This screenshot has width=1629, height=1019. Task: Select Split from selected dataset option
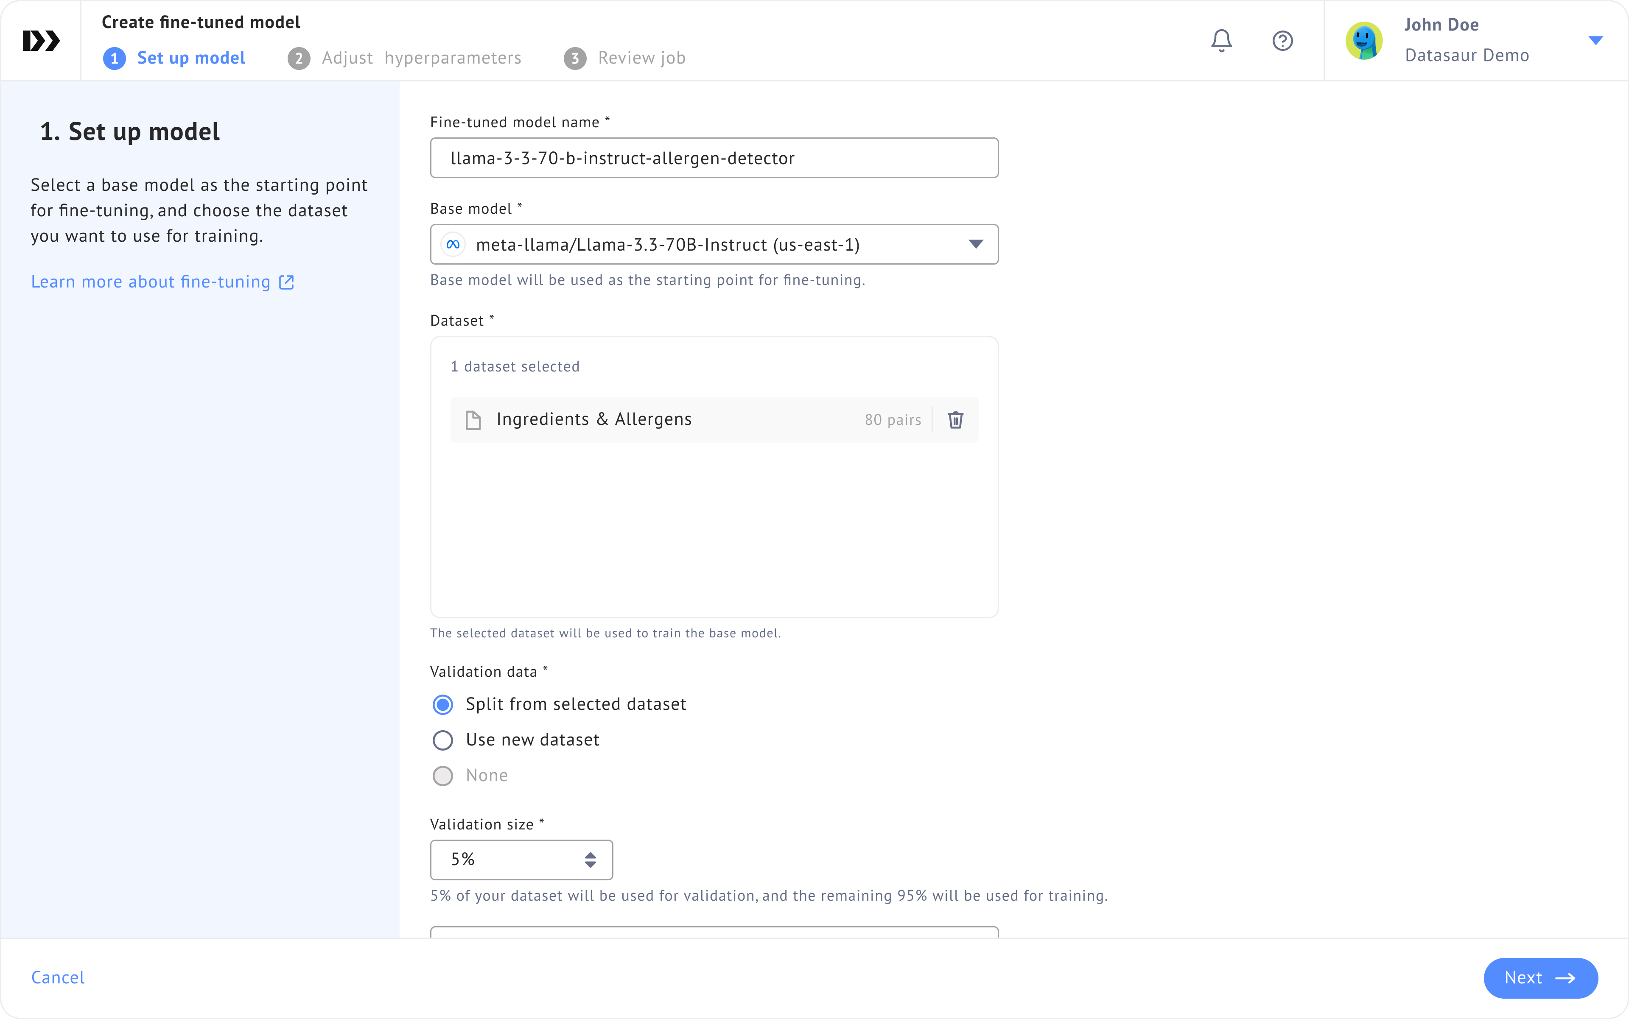(443, 704)
